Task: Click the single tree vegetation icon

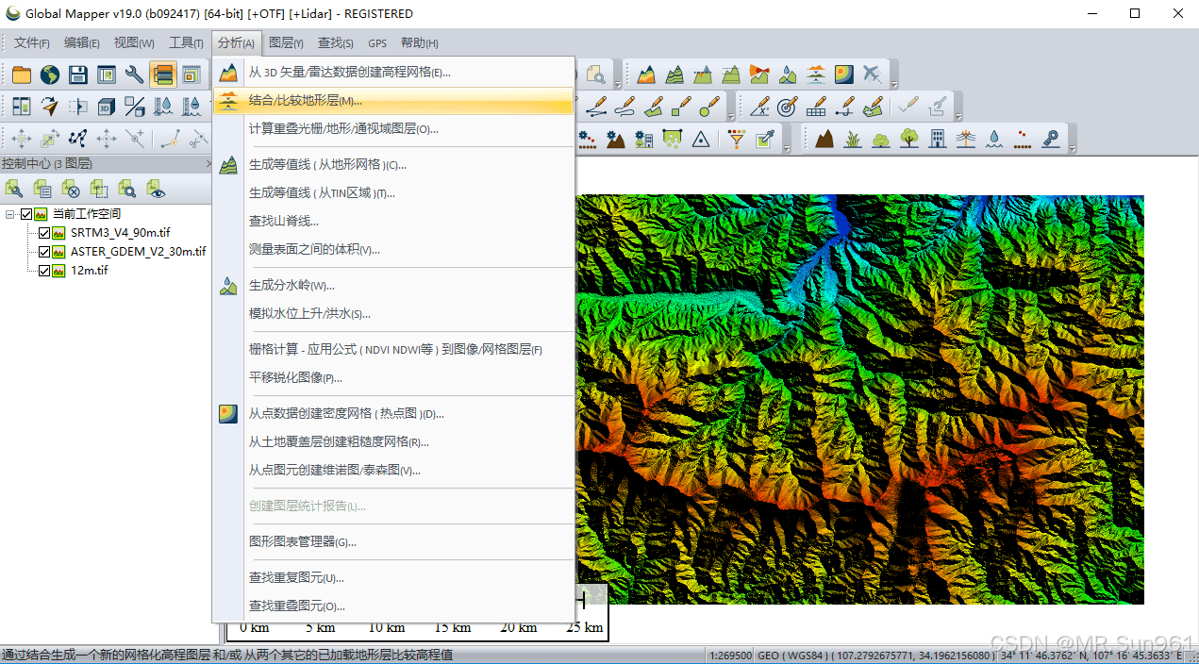Action: click(908, 139)
